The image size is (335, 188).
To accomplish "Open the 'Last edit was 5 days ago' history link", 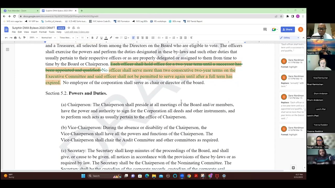I will coord(77,32).
